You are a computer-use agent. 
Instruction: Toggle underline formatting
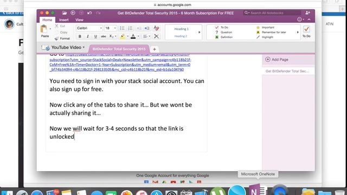[x=95, y=36]
